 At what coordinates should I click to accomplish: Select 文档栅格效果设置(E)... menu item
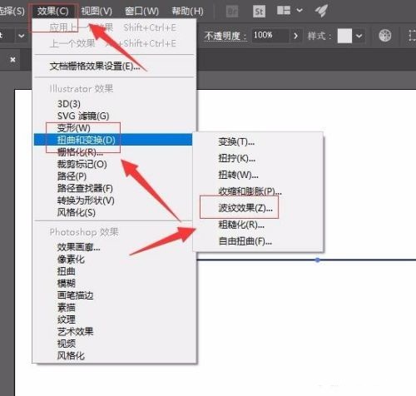(x=115, y=66)
